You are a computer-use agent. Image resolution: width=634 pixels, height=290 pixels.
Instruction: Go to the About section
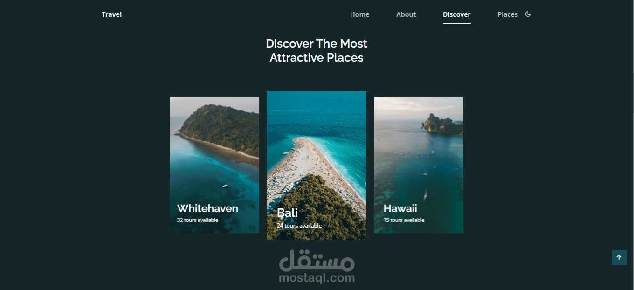406,14
